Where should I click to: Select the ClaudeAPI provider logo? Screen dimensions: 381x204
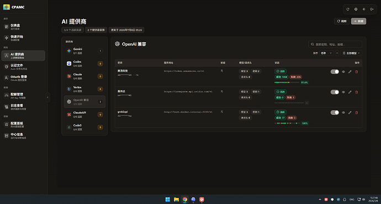pos(69,114)
